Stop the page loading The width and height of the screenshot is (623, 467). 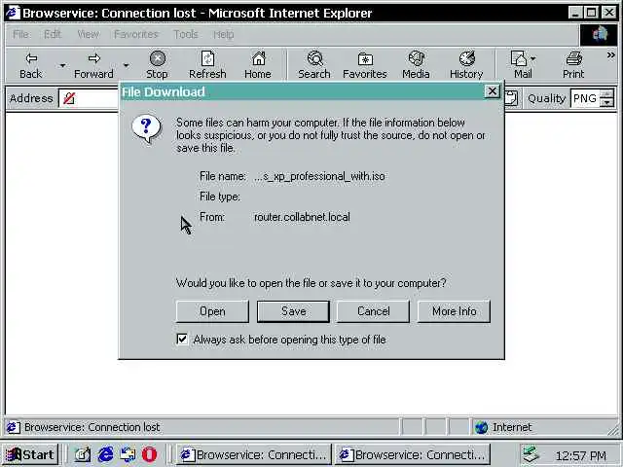pyautogui.click(x=157, y=65)
